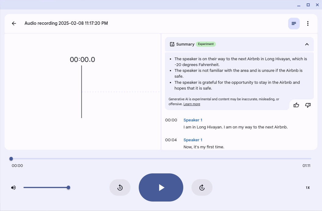Play the audio recording
The width and height of the screenshot is (322, 211).
click(161, 187)
